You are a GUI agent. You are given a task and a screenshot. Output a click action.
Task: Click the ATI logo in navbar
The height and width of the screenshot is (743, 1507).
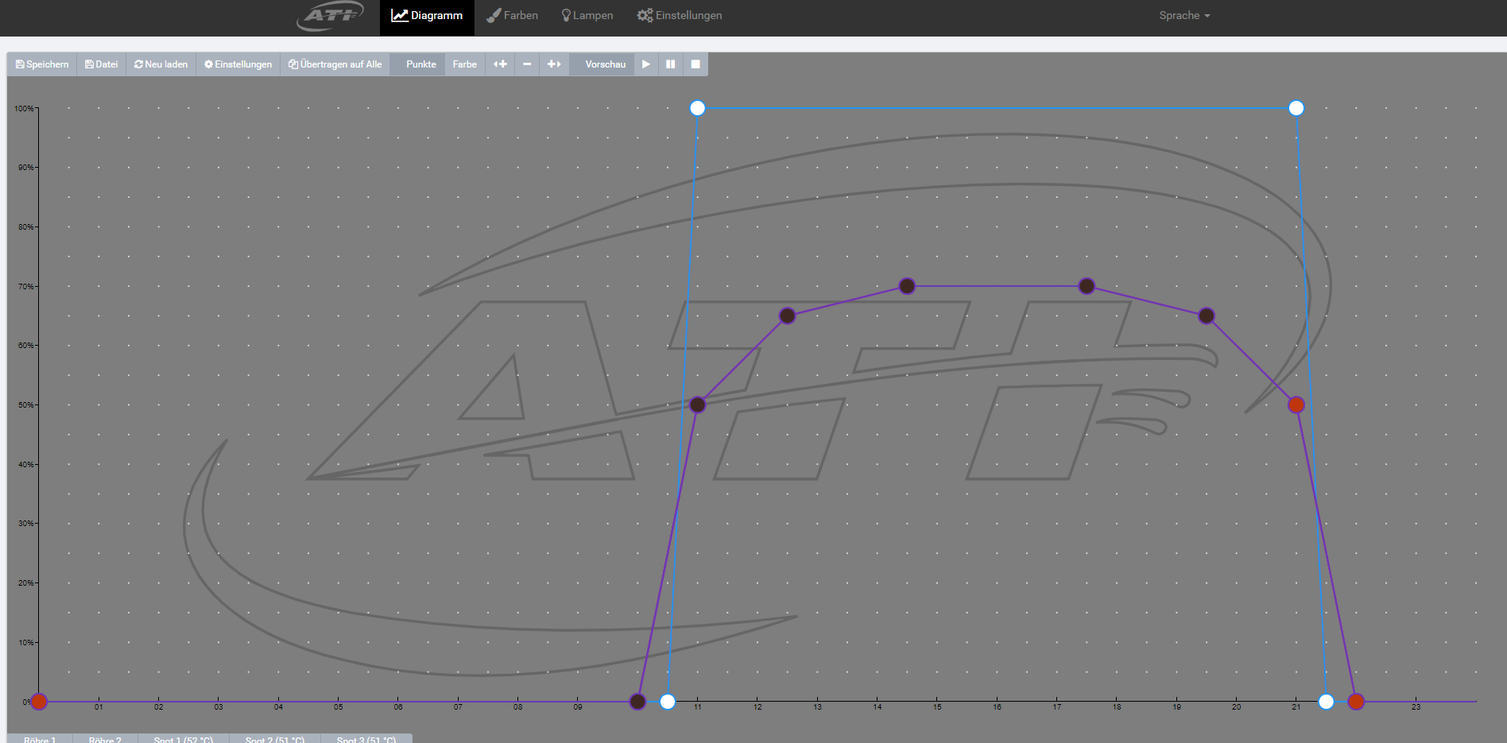[330, 16]
